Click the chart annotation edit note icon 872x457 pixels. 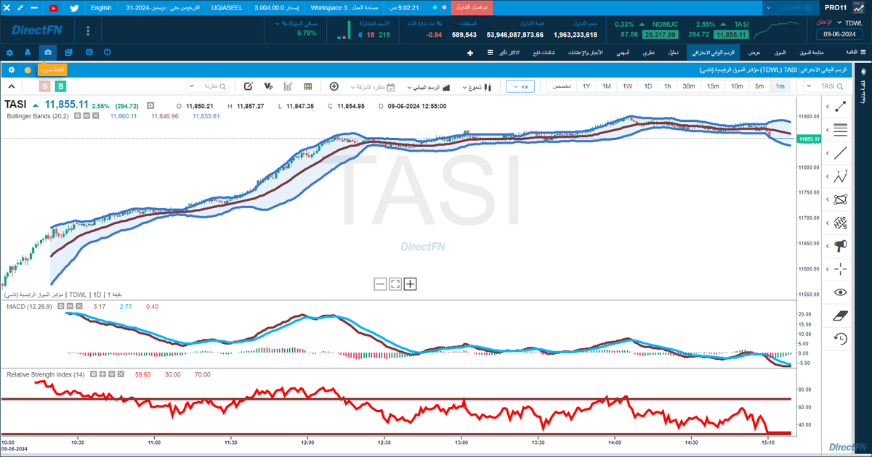coord(249,86)
